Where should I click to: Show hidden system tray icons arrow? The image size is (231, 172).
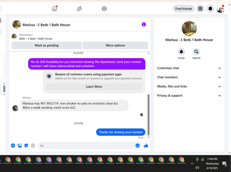(192, 163)
